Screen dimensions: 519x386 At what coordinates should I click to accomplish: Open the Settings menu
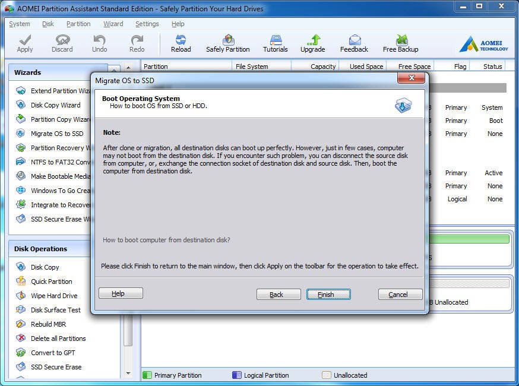point(147,24)
